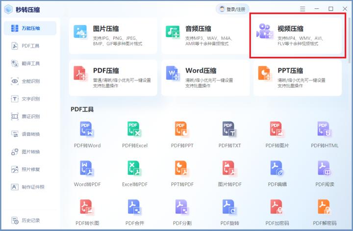353x231 pixels.
Task: Open the Word压缩 compression card
Action: 205,78
